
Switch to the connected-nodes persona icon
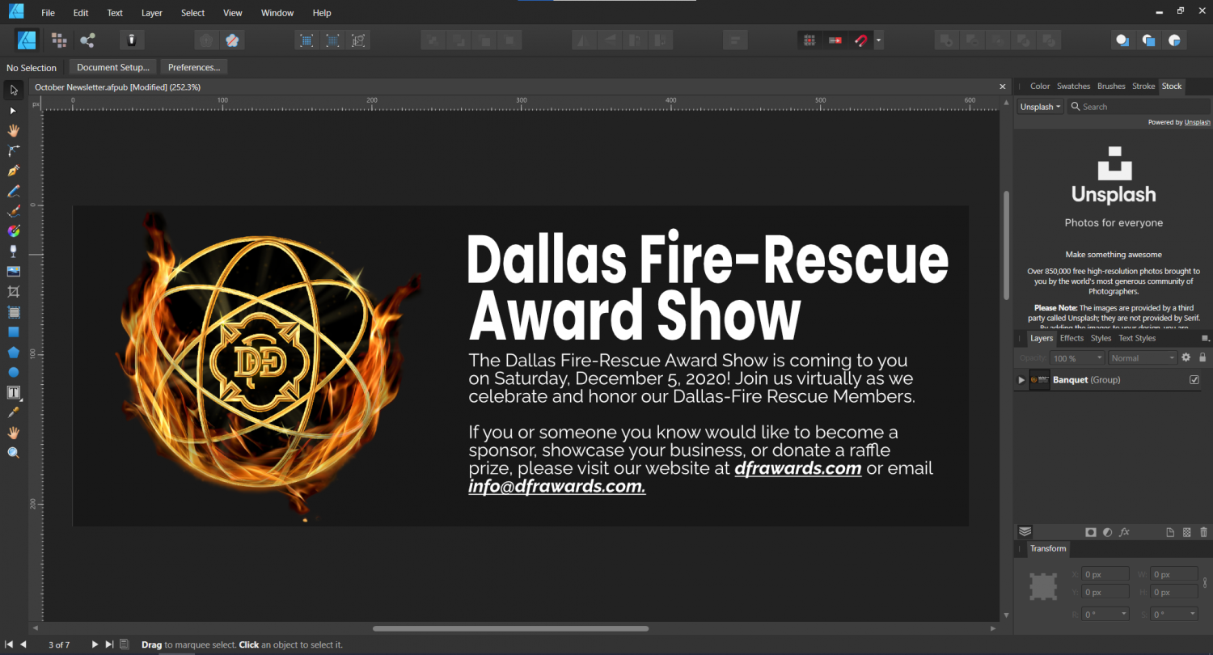[x=87, y=40]
